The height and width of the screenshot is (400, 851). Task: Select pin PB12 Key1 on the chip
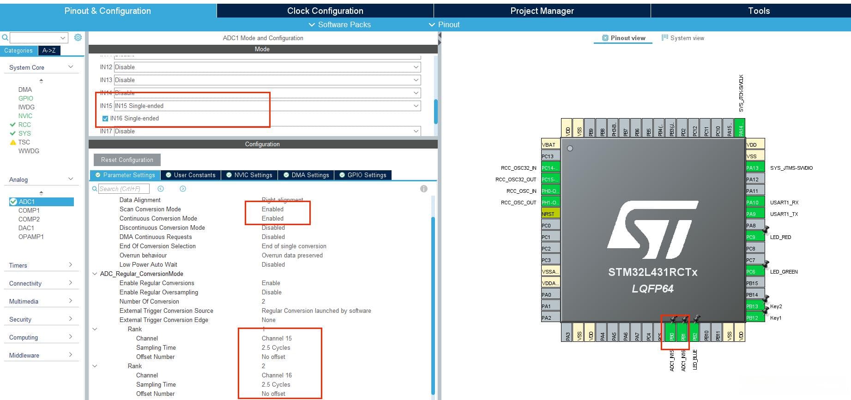[x=755, y=317]
